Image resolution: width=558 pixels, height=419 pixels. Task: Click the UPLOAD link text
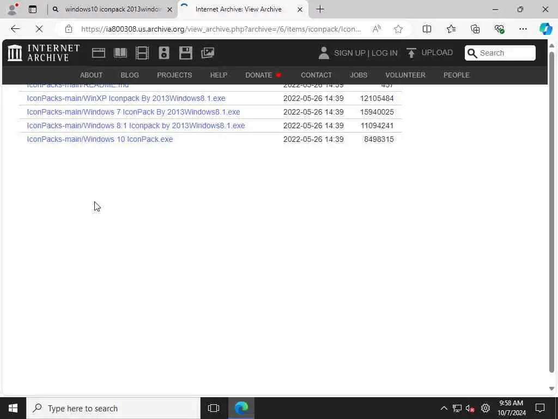pos(437,53)
